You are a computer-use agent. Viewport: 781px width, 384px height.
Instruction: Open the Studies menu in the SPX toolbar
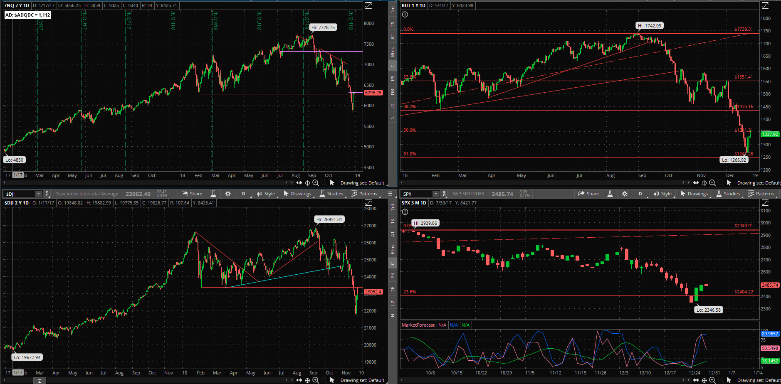point(728,194)
